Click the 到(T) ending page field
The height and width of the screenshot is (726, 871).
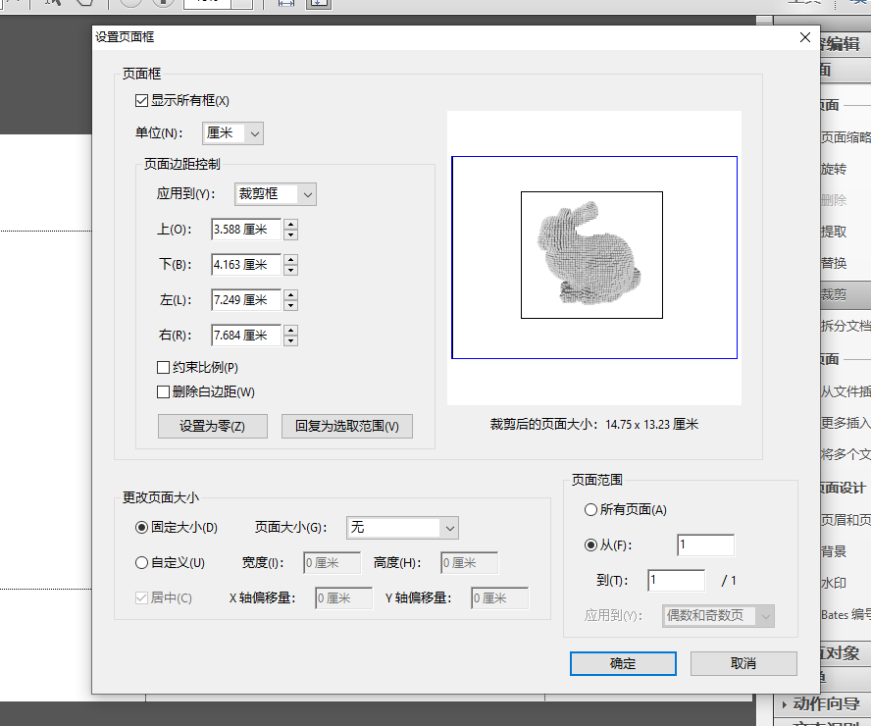677,581
